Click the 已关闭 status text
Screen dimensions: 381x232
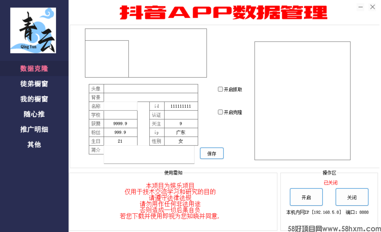point(331,183)
